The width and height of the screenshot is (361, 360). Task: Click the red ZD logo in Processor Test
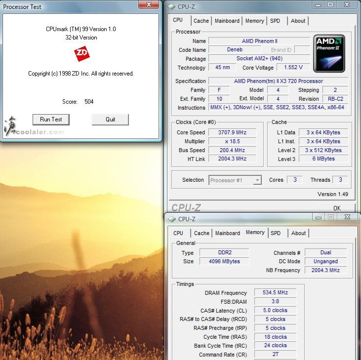[x=82, y=54]
